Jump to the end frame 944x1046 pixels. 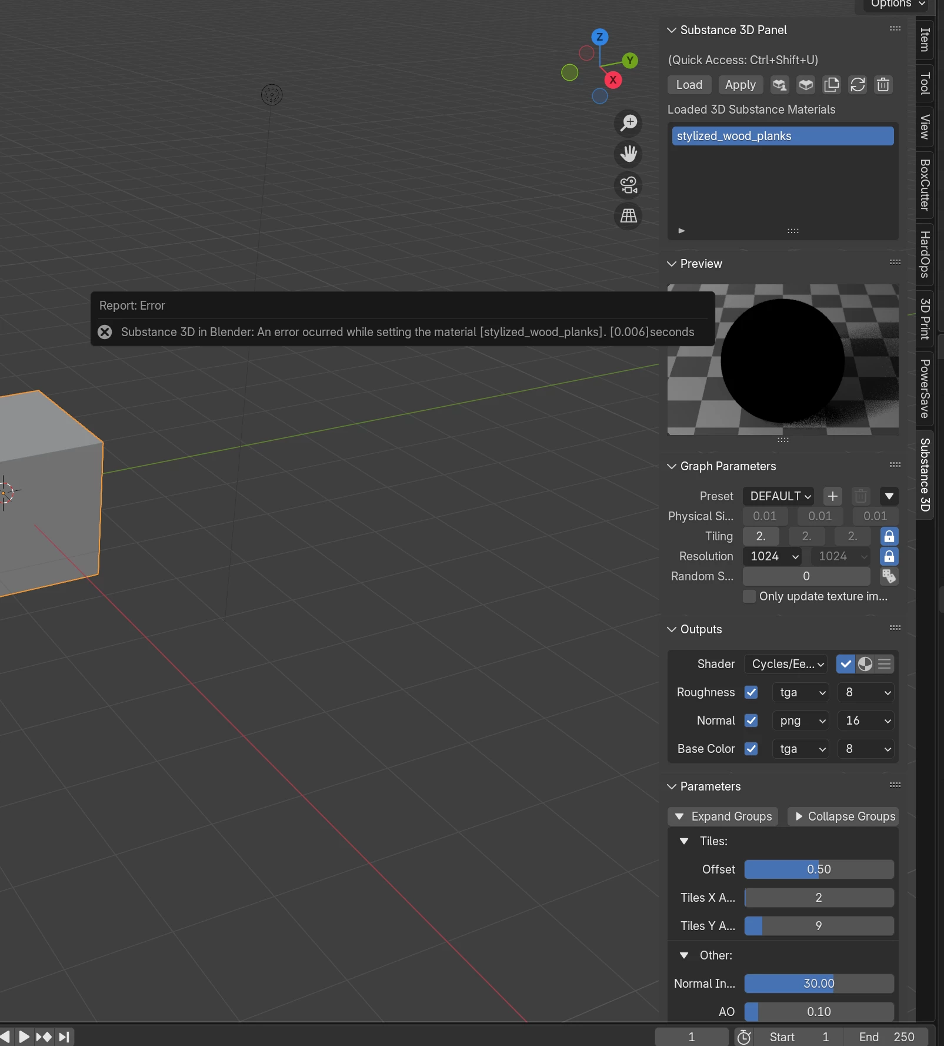64,1037
